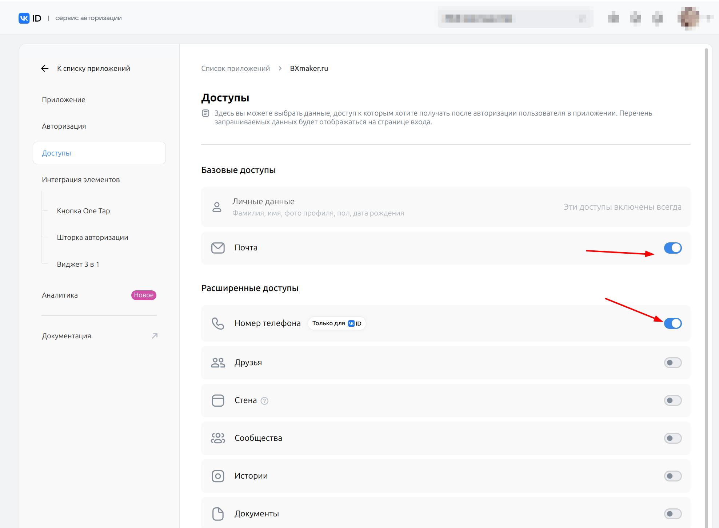Click the BXmaker.ru breadcrumb
The height and width of the screenshot is (528, 719).
tap(309, 69)
